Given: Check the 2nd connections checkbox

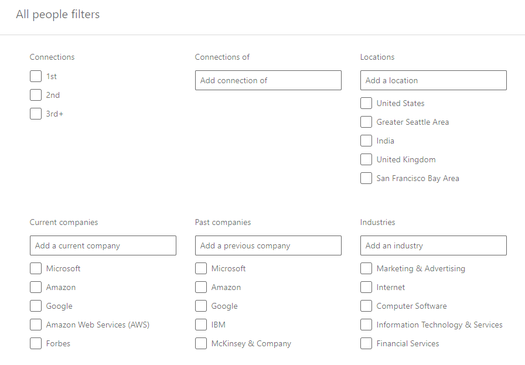Looking at the screenshot, I should coord(35,95).
